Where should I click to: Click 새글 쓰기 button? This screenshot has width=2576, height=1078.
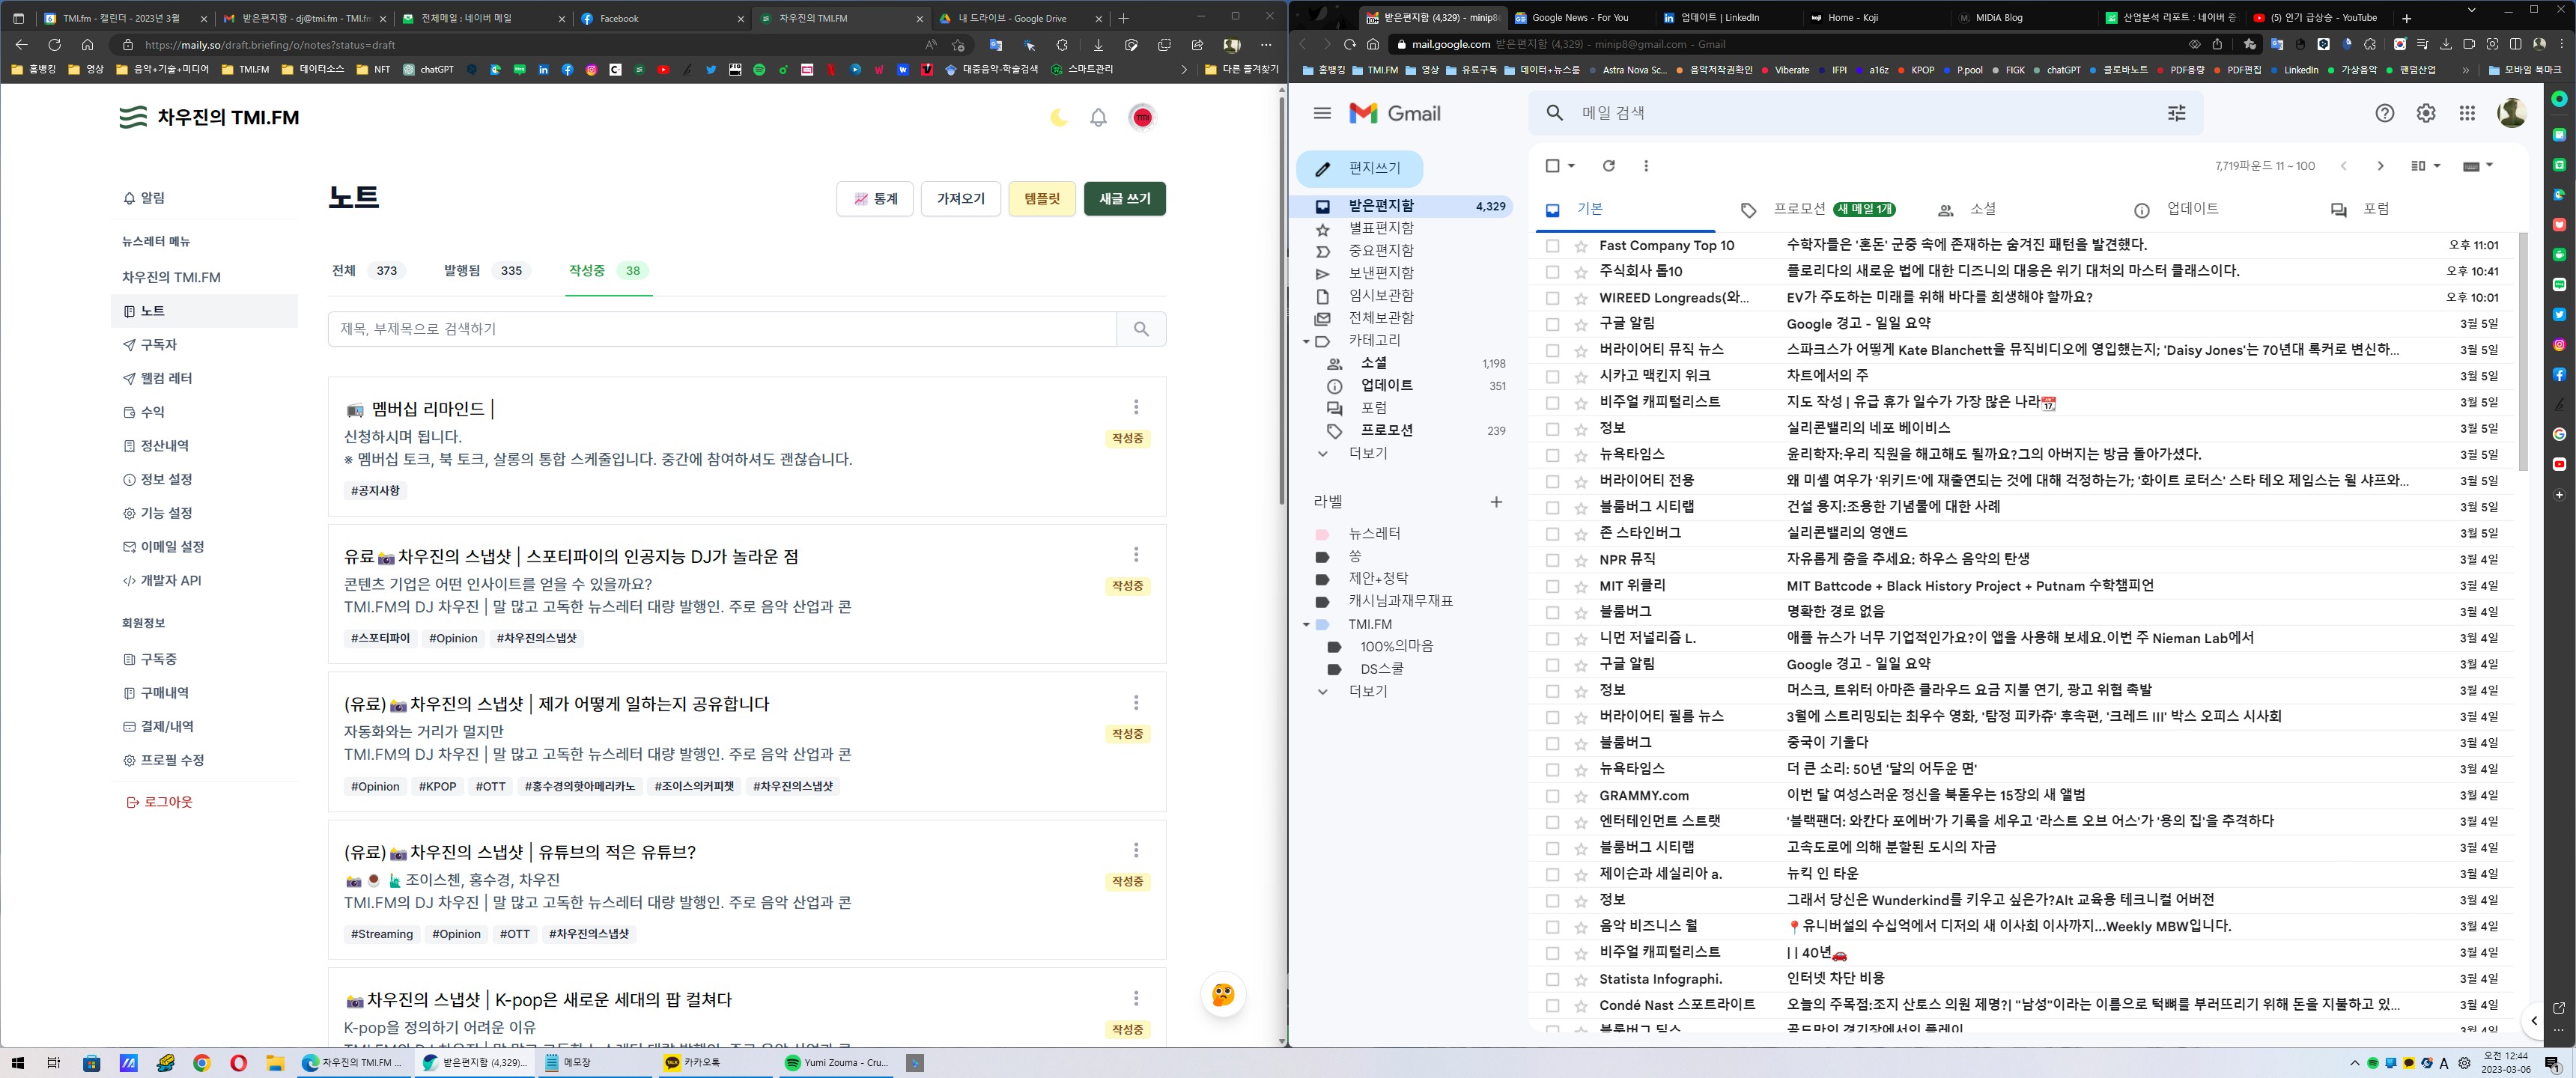pyautogui.click(x=1124, y=199)
